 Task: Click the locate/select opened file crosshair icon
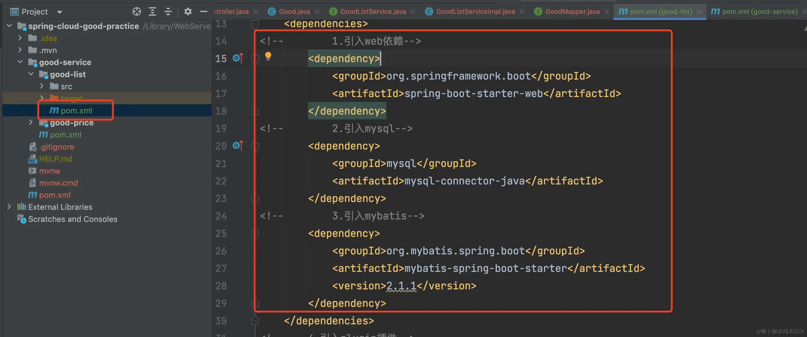[137, 11]
